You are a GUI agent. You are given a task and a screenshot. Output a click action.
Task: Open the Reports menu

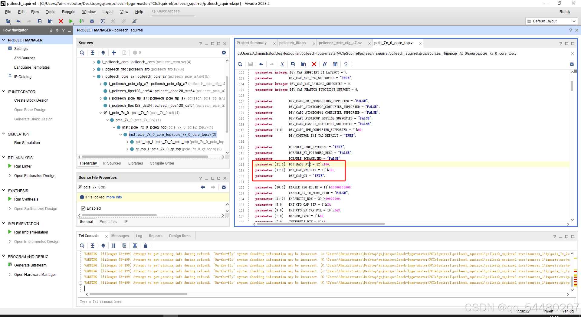point(68,12)
